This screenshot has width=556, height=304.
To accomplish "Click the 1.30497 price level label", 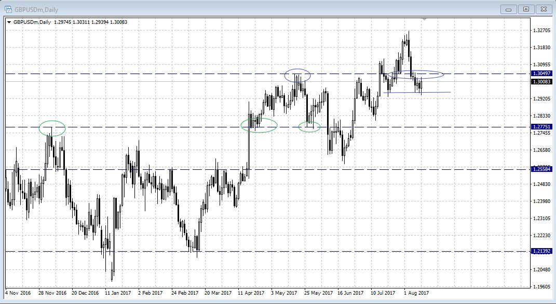I will tap(541, 74).
